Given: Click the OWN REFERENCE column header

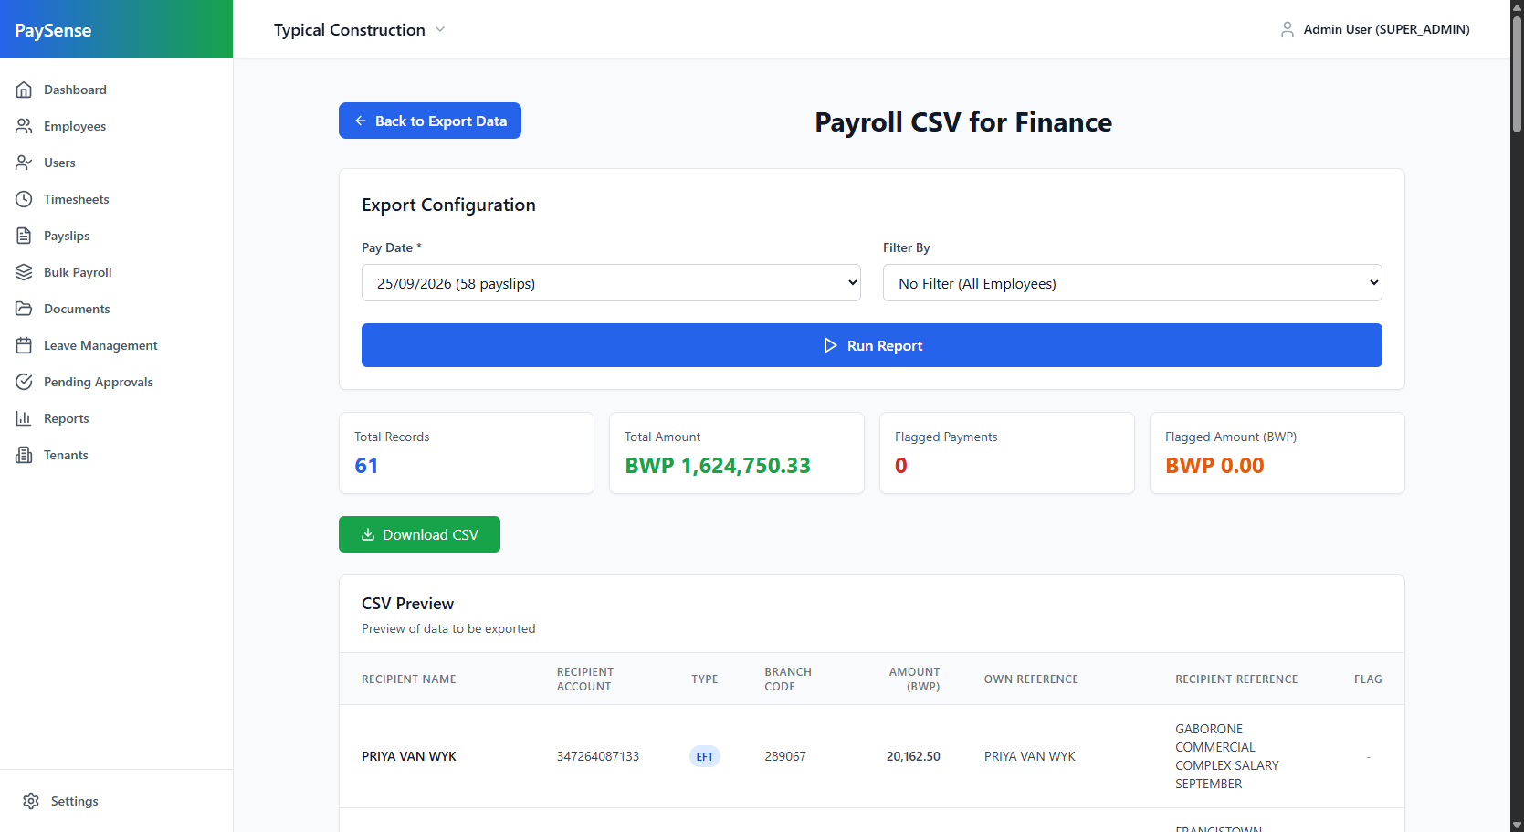Looking at the screenshot, I should (1031, 679).
